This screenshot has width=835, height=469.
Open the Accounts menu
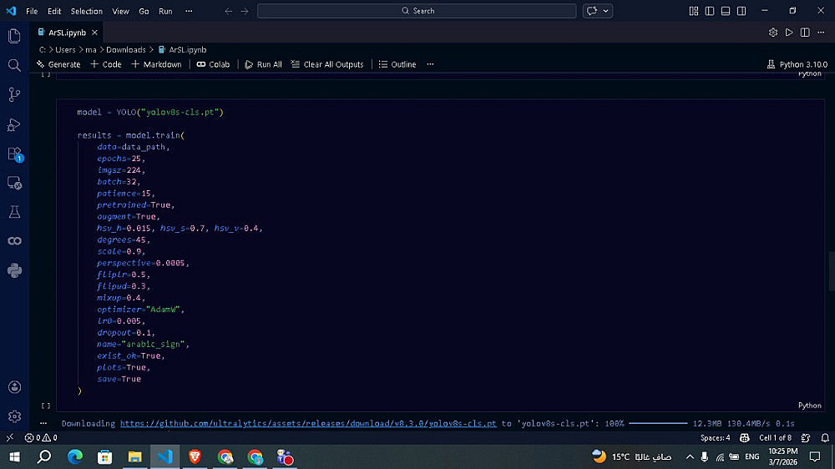[x=14, y=387]
